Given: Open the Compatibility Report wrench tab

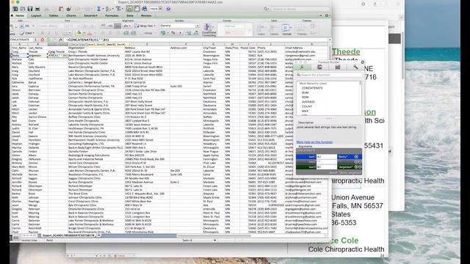Looking at the screenshot, I should click(355, 67).
